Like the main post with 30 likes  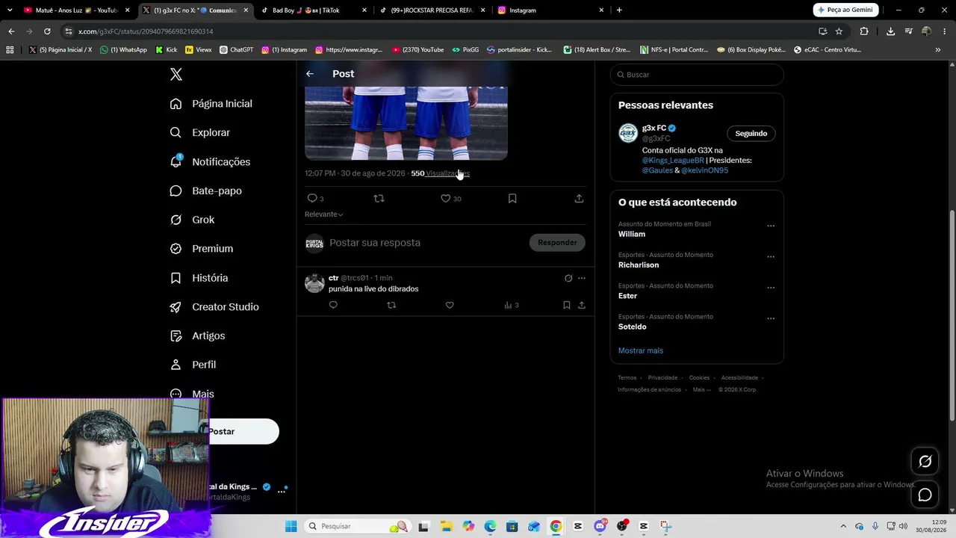pyautogui.click(x=445, y=198)
